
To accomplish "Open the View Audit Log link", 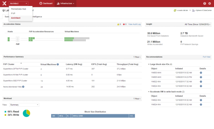I will (x=134, y=24).
